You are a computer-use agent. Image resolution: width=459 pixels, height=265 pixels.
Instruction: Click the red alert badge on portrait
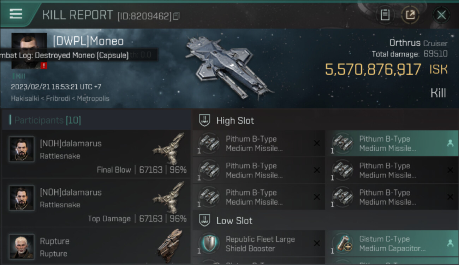tap(44, 65)
